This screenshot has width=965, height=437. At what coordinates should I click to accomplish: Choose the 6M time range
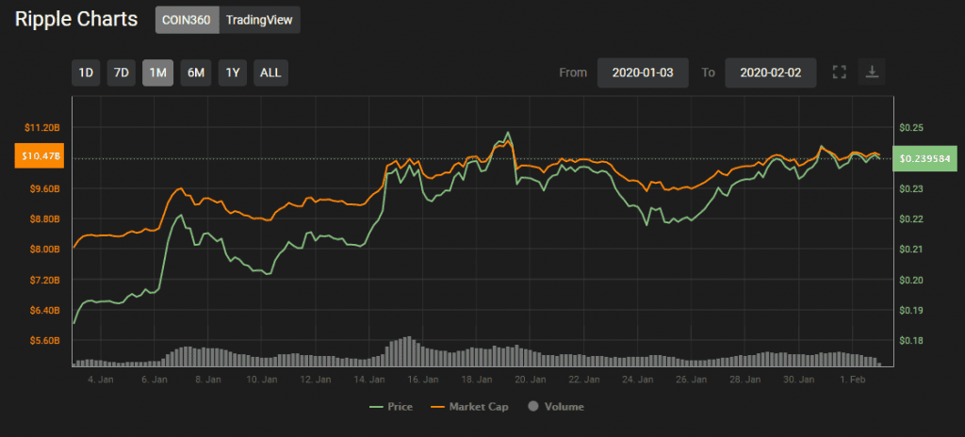(x=196, y=73)
